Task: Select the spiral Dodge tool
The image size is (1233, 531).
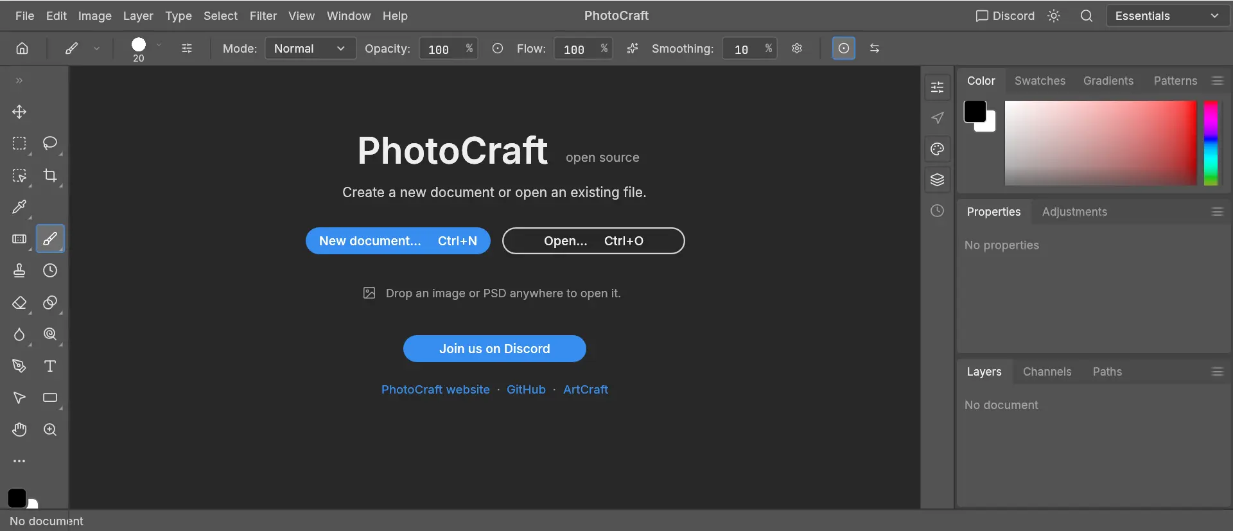Action: point(50,334)
